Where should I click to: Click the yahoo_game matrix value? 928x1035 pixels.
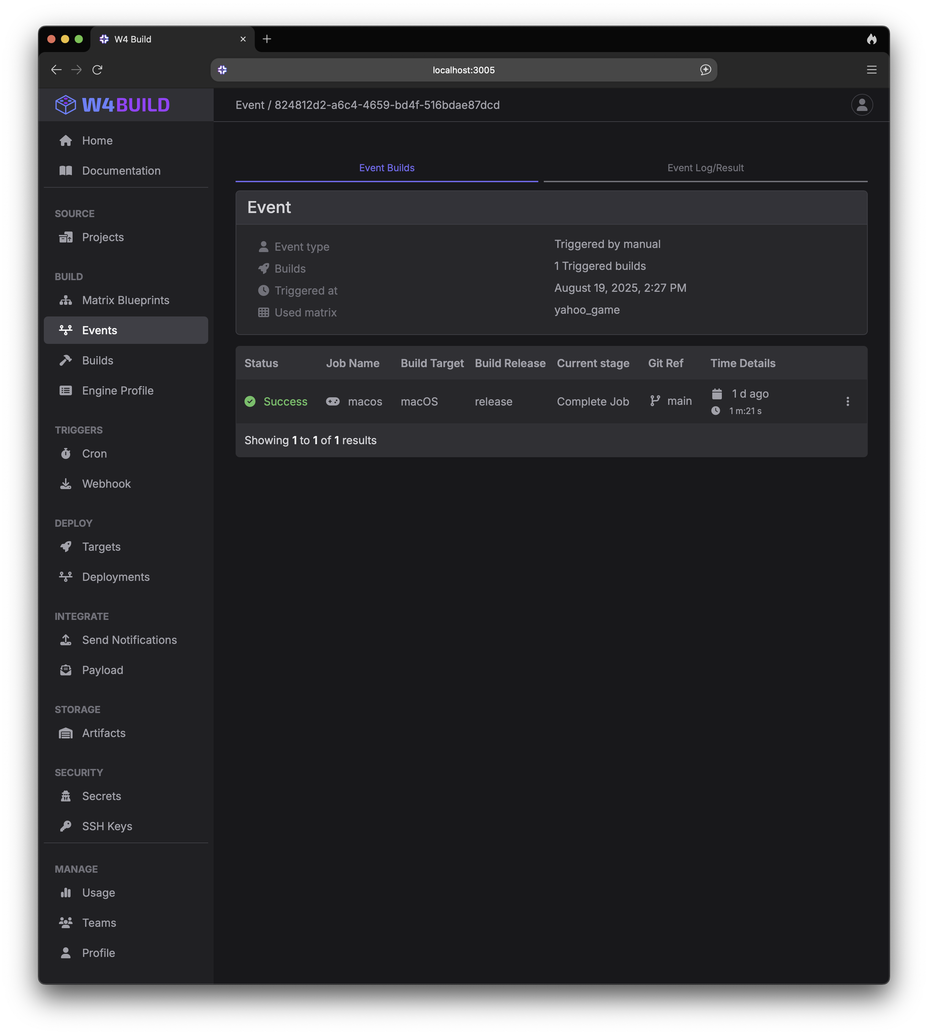coord(587,310)
